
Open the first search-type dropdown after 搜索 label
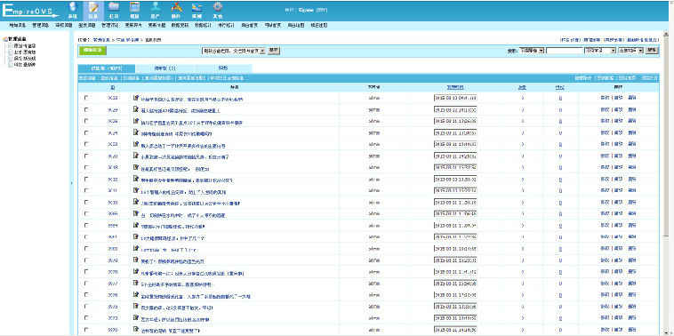click(x=532, y=51)
